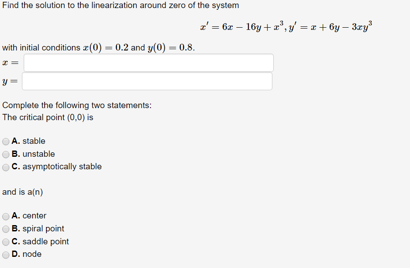This screenshot has height=268, width=410.
Task: Select radio option B. spiral point
Action: (5, 229)
